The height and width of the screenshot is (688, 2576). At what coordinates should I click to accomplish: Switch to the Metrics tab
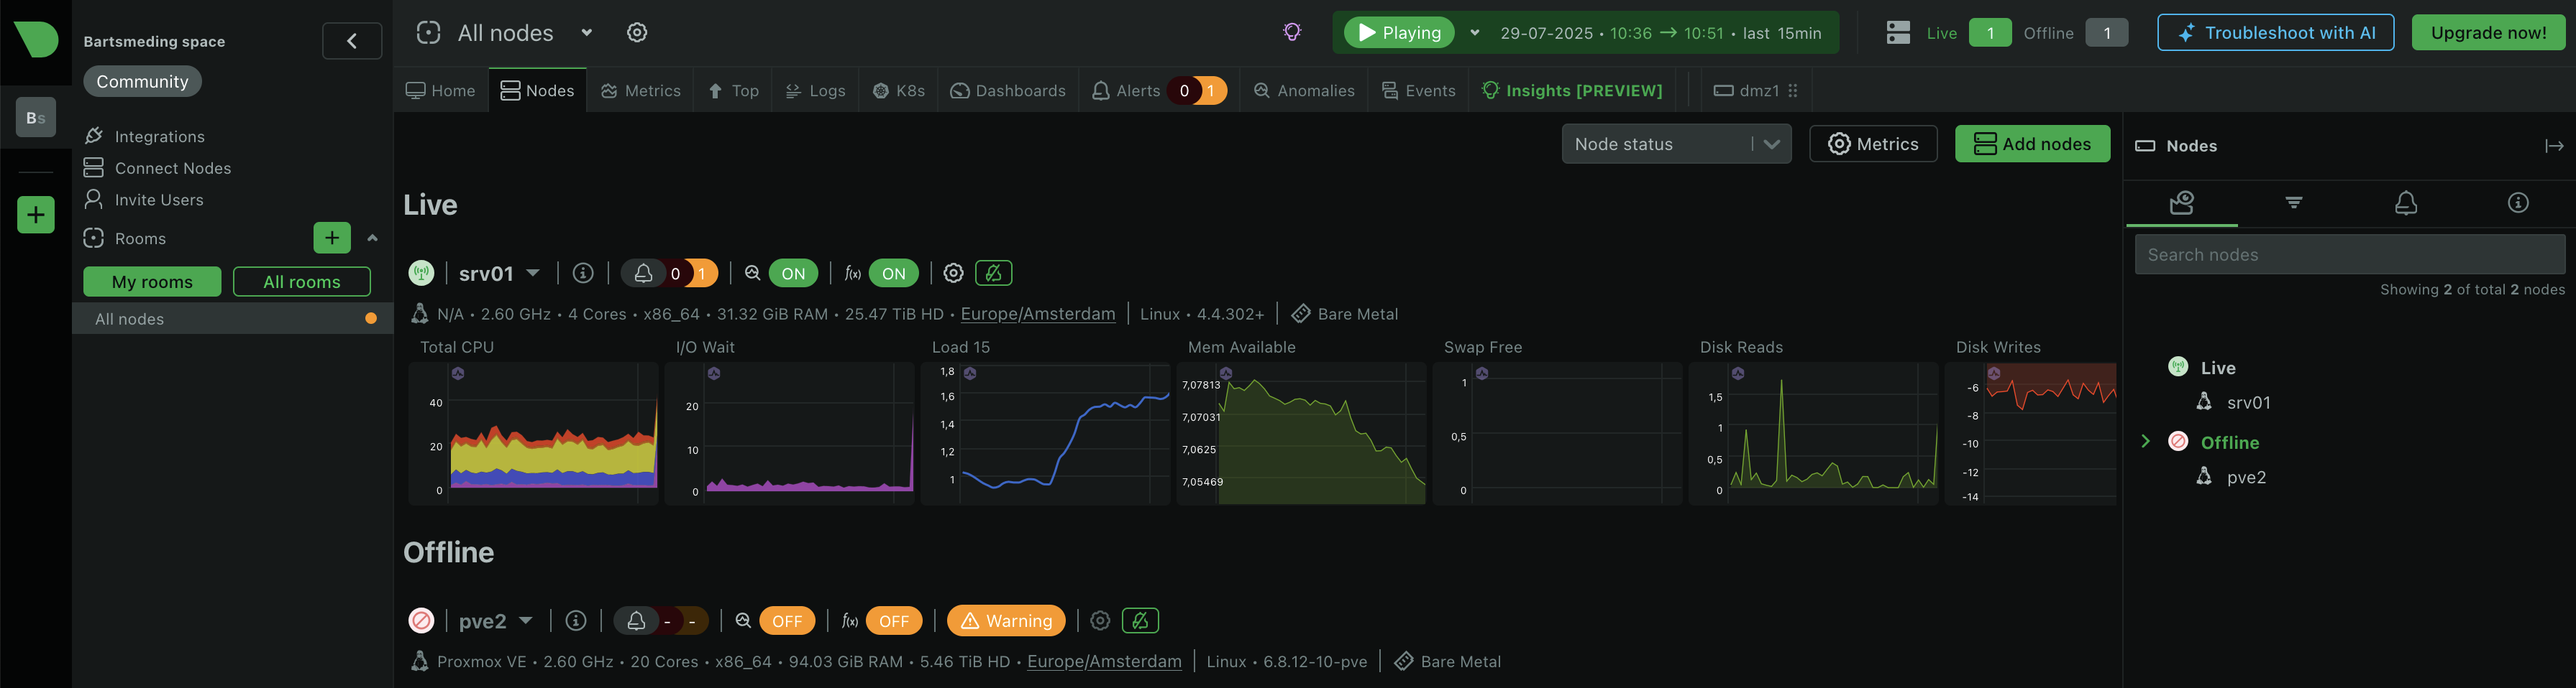(x=640, y=90)
